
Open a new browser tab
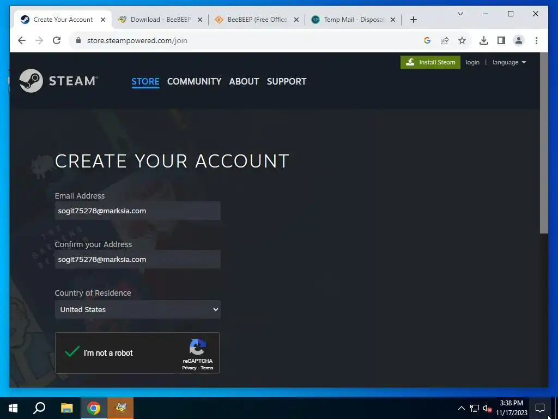click(x=413, y=20)
